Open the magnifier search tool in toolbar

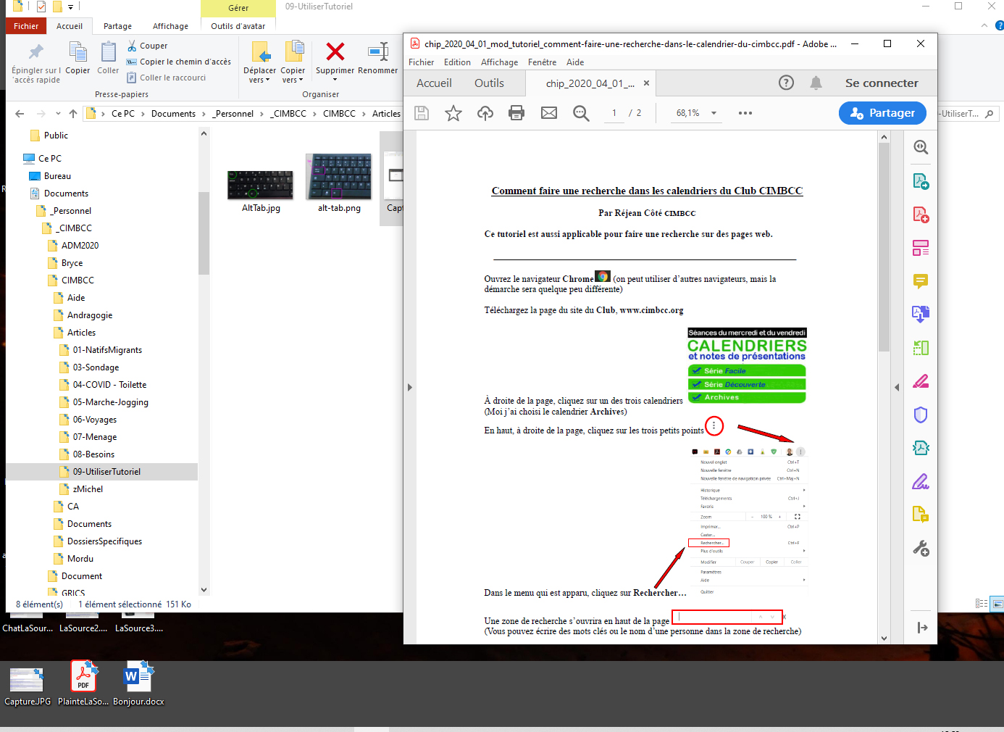581,113
